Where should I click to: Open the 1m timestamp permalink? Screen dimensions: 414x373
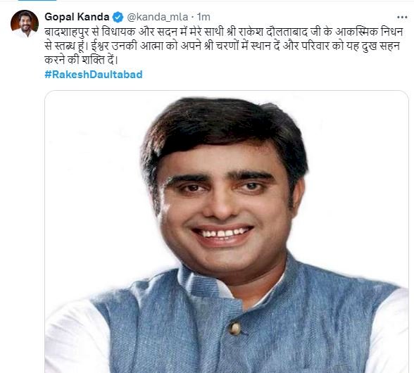pyautogui.click(x=203, y=17)
